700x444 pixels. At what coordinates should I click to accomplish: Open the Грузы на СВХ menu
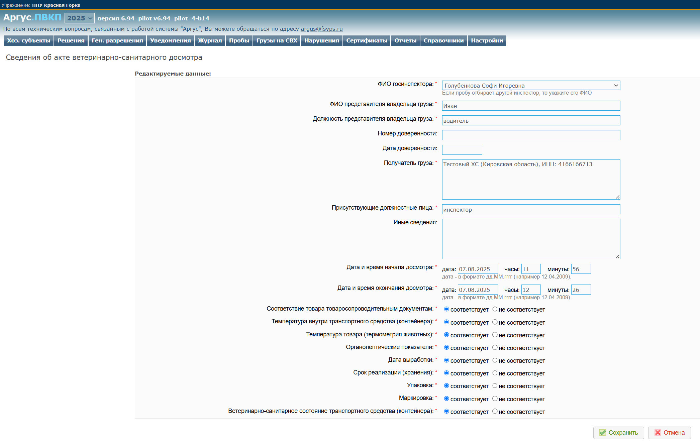277,40
